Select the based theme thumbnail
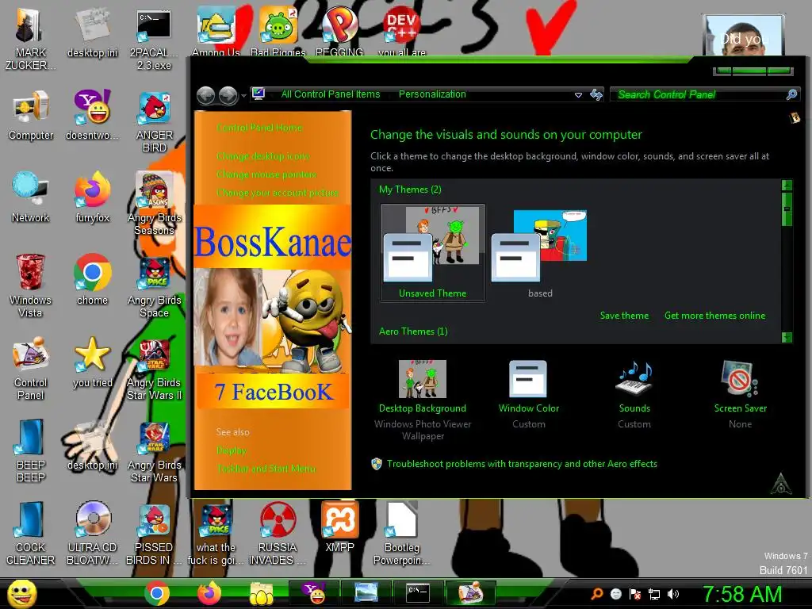The width and height of the screenshot is (812, 609). 539,254
